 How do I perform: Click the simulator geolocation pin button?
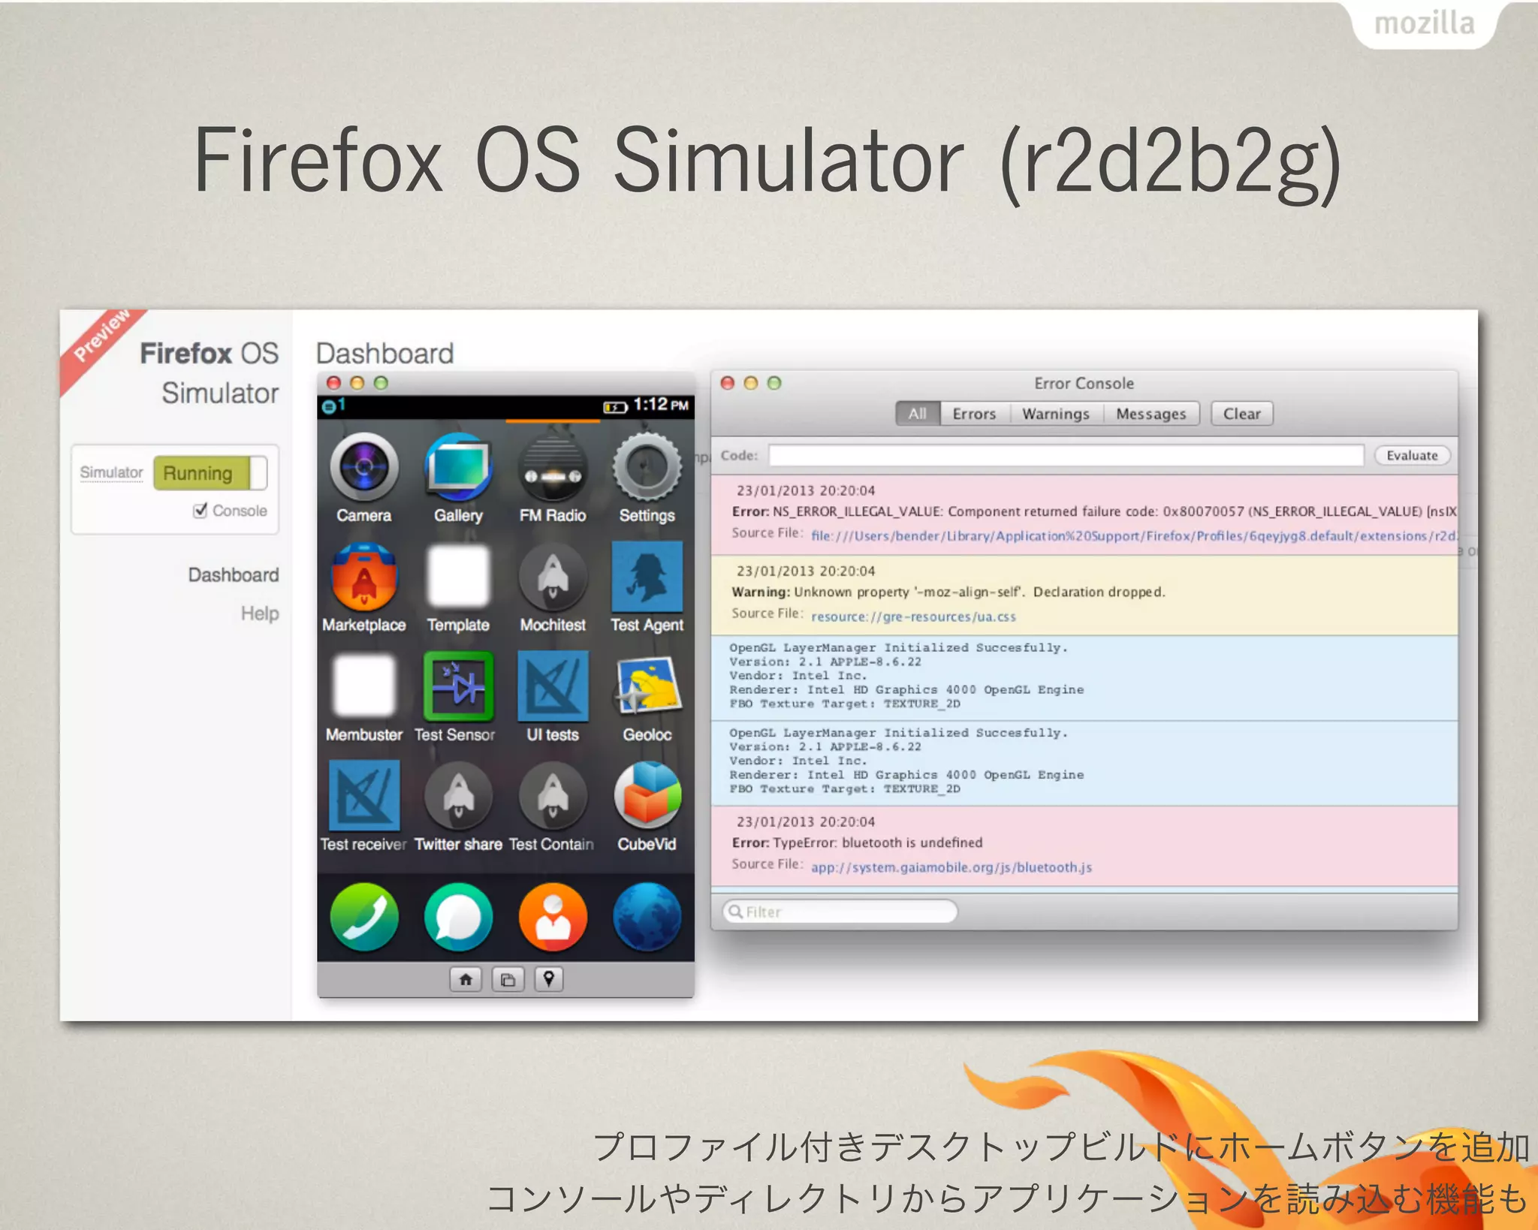coord(549,979)
